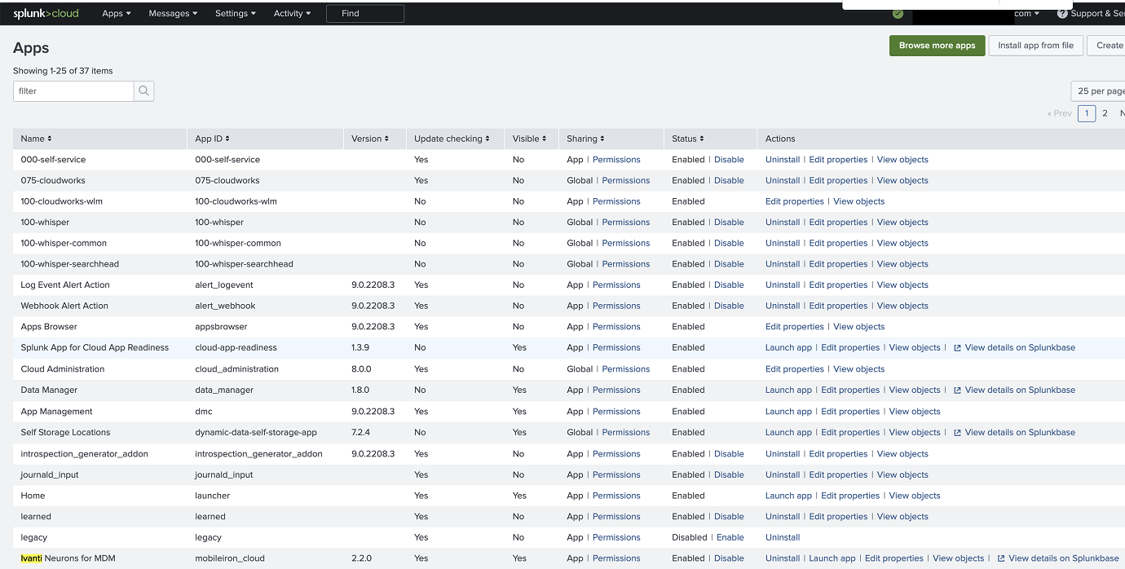Go to page 2 of apps list

pyautogui.click(x=1105, y=113)
